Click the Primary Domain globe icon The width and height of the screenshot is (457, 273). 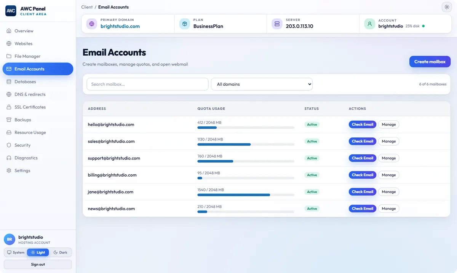(92, 24)
